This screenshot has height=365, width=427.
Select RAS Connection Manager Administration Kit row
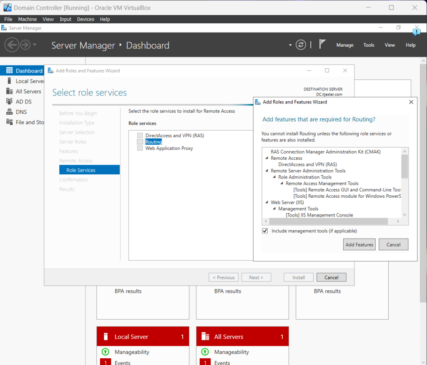(326, 152)
